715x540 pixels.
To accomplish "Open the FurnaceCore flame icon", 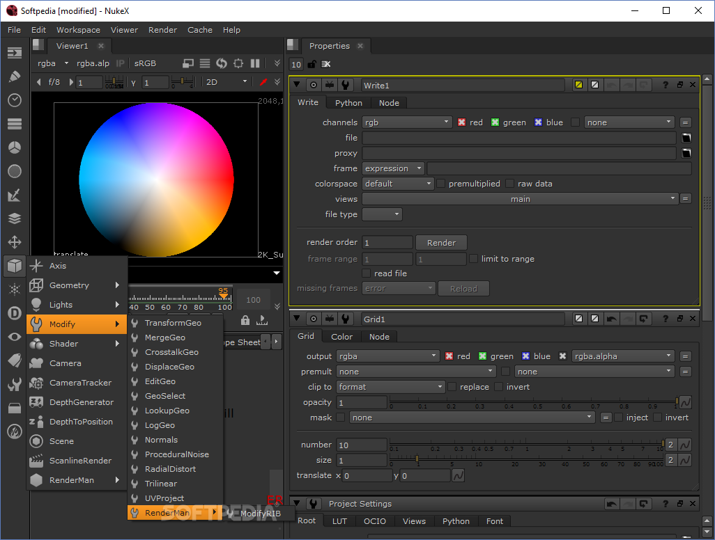I will coord(15,431).
